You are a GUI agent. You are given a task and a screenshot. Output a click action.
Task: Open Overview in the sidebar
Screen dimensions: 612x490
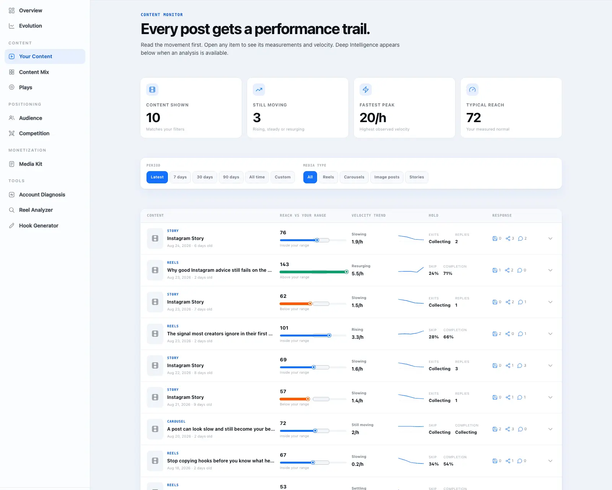pos(45,10)
